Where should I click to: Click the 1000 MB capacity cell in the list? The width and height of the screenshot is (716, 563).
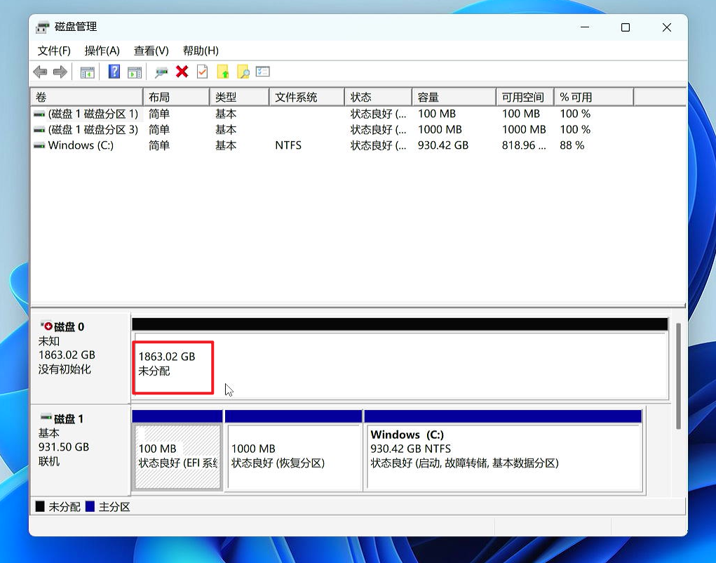tap(440, 130)
